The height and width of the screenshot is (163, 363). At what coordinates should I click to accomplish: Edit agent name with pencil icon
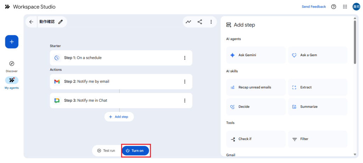[x=61, y=22]
